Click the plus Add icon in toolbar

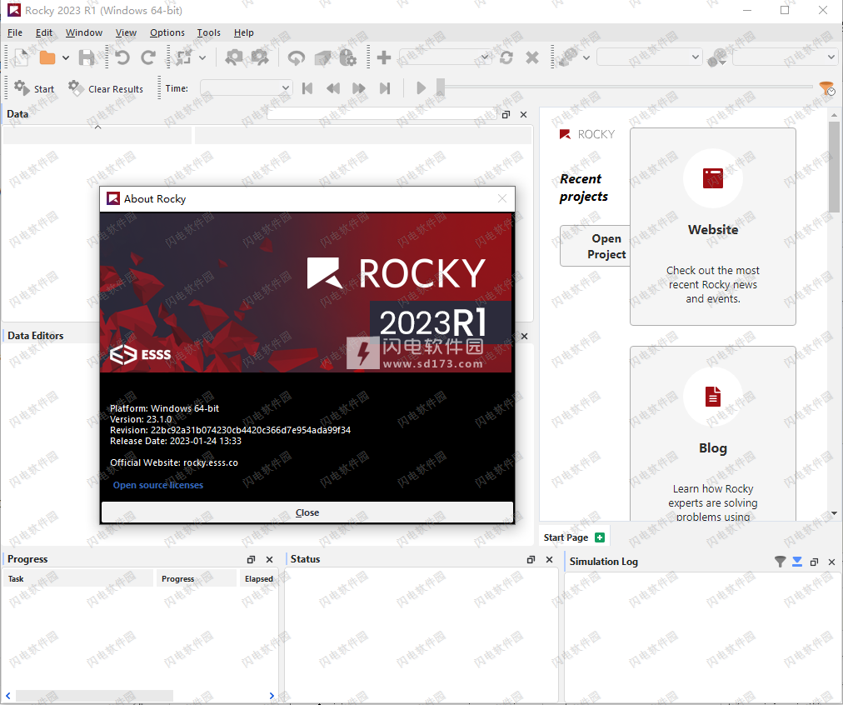384,57
